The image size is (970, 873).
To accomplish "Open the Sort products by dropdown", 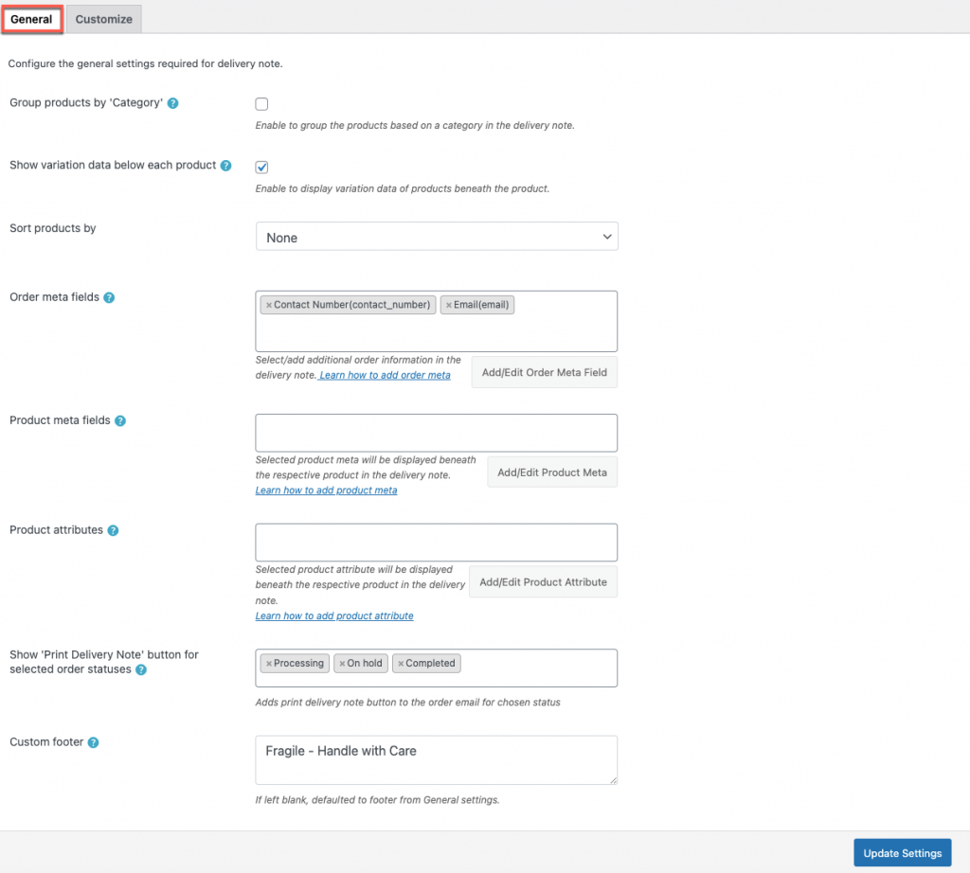I will pos(437,237).
